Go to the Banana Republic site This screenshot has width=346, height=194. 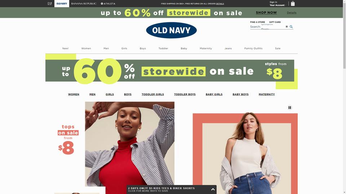[84, 4]
